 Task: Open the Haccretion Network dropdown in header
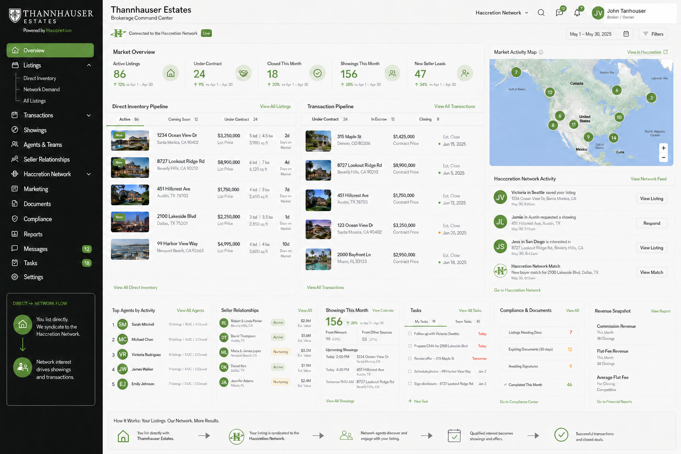point(502,13)
